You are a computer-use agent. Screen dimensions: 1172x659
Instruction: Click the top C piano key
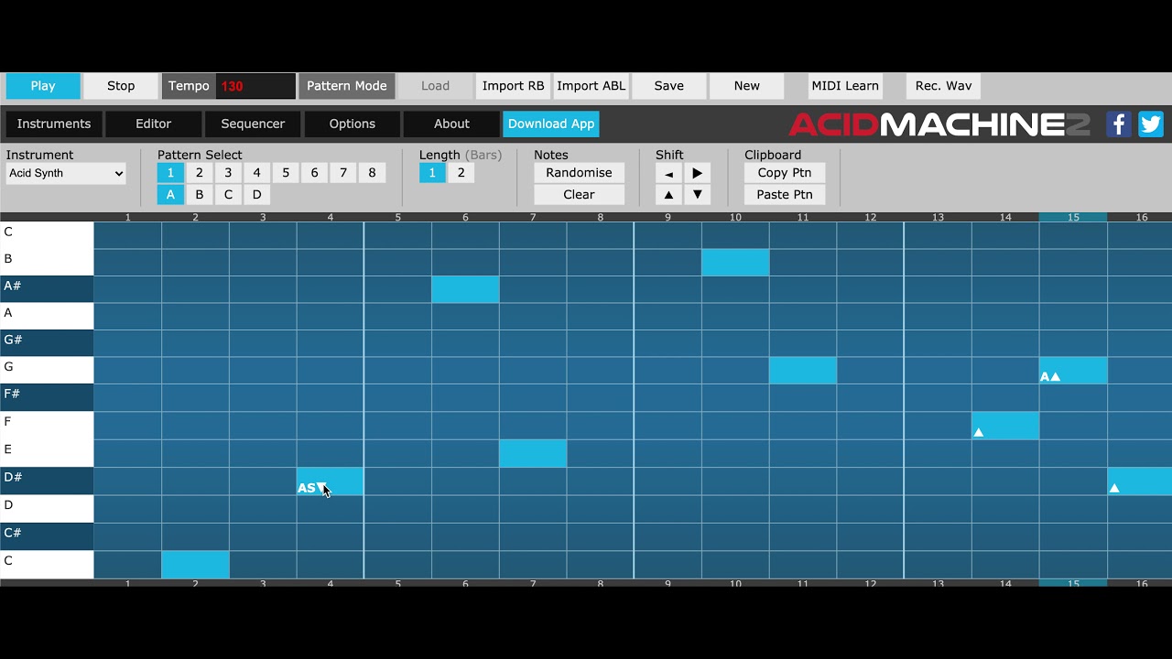[x=47, y=234]
